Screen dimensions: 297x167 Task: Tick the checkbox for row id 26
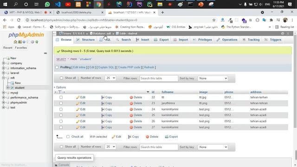point(61,121)
